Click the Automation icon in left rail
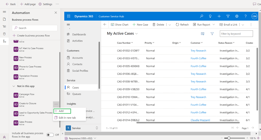 4,41
